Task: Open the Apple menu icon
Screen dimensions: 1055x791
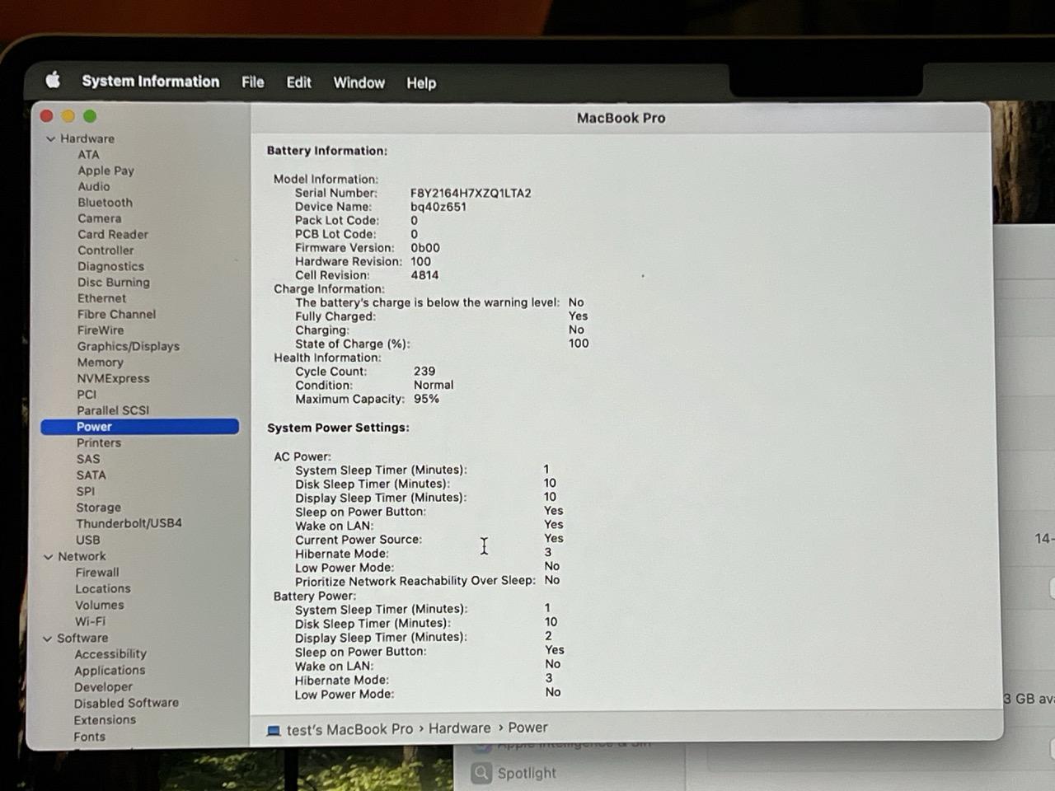Action: [54, 80]
